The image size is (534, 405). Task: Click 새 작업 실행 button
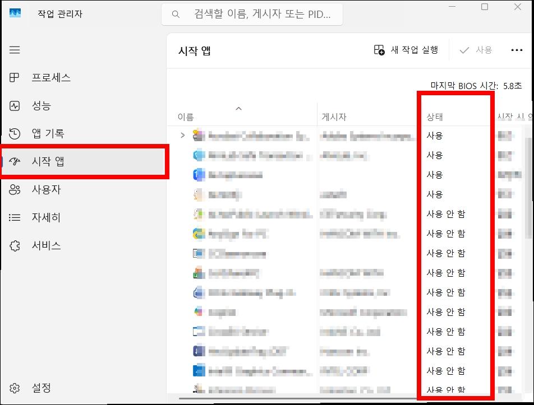click(406, 50)
